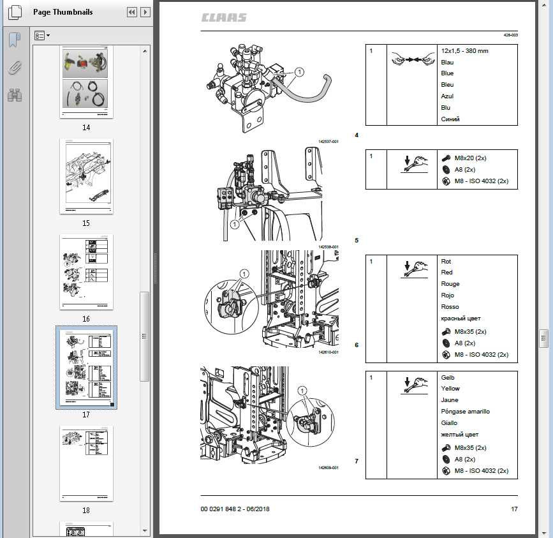Open the Search binoculars panel
The width and height of the screenshot is (553, 538).
coord(14,95)
